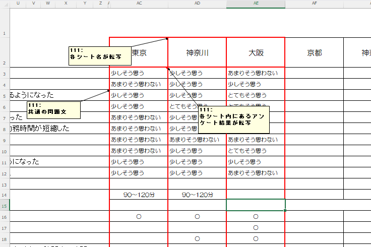The width and height of the screenshot is (371, 247).
Task: Click cell AC3 少しそう思う
Action: pos(139,73)
